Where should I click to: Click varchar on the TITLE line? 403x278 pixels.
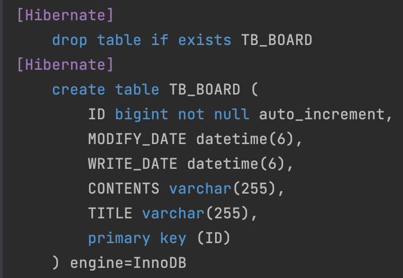173,213
